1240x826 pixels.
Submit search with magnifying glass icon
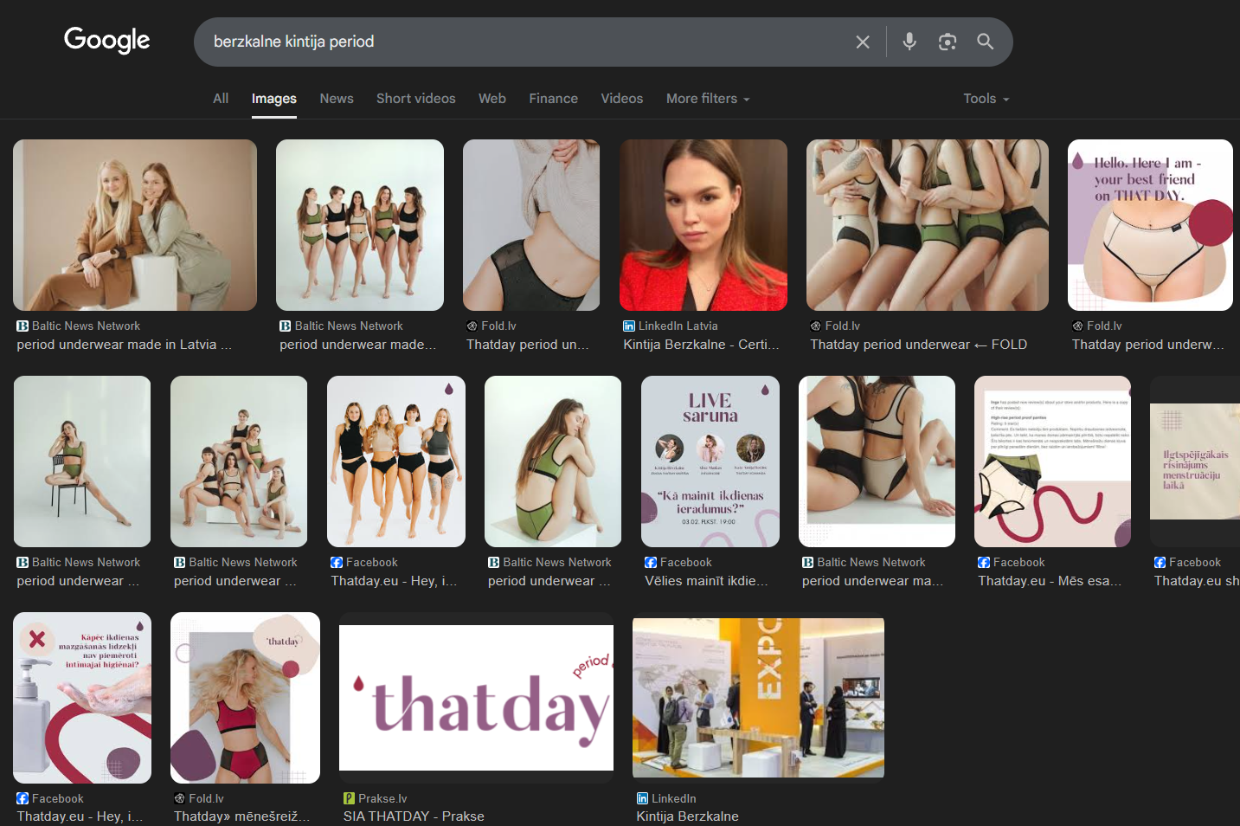986,42
